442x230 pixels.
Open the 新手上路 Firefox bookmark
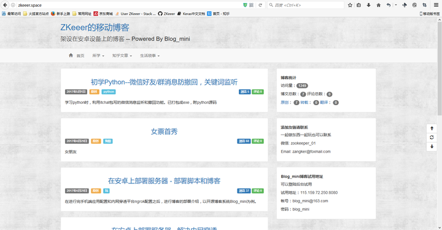pos(61,14)
